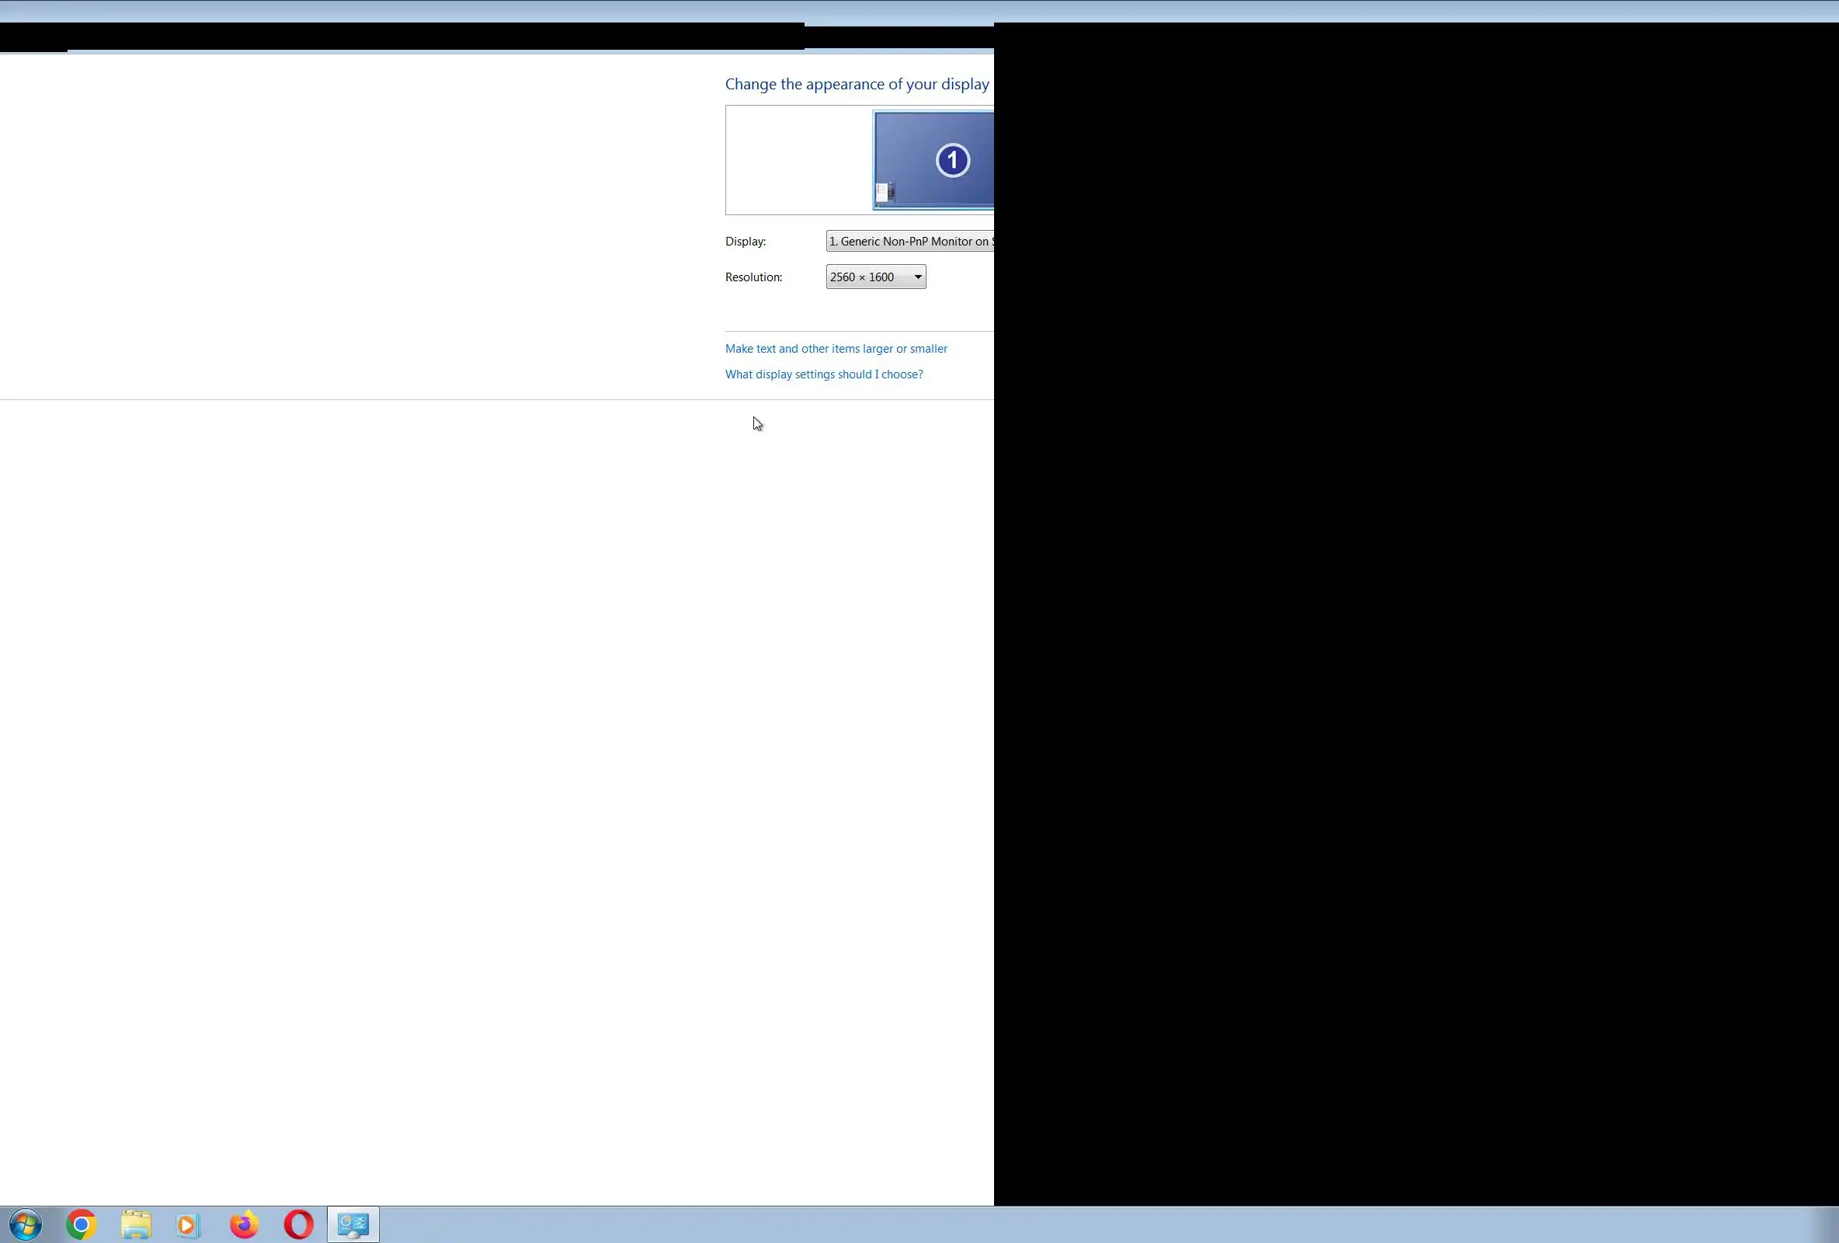Open the Display monitor dropdown
Screen dimensions: 1839x1243
(910, 242)
